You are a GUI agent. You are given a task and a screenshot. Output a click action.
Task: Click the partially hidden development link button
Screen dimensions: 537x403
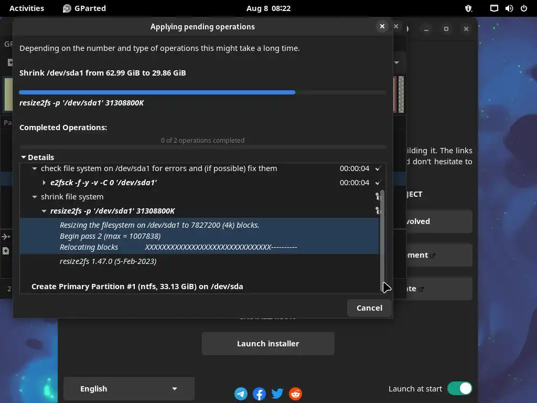tap(439, 255)
